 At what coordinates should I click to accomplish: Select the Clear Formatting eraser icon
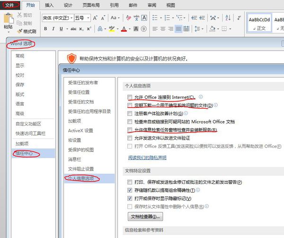tap(128, 18)
